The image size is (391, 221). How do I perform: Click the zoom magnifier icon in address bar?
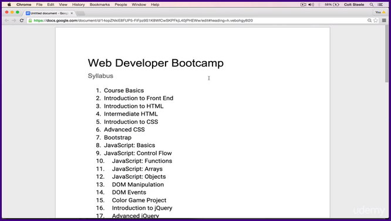[369, 21]
